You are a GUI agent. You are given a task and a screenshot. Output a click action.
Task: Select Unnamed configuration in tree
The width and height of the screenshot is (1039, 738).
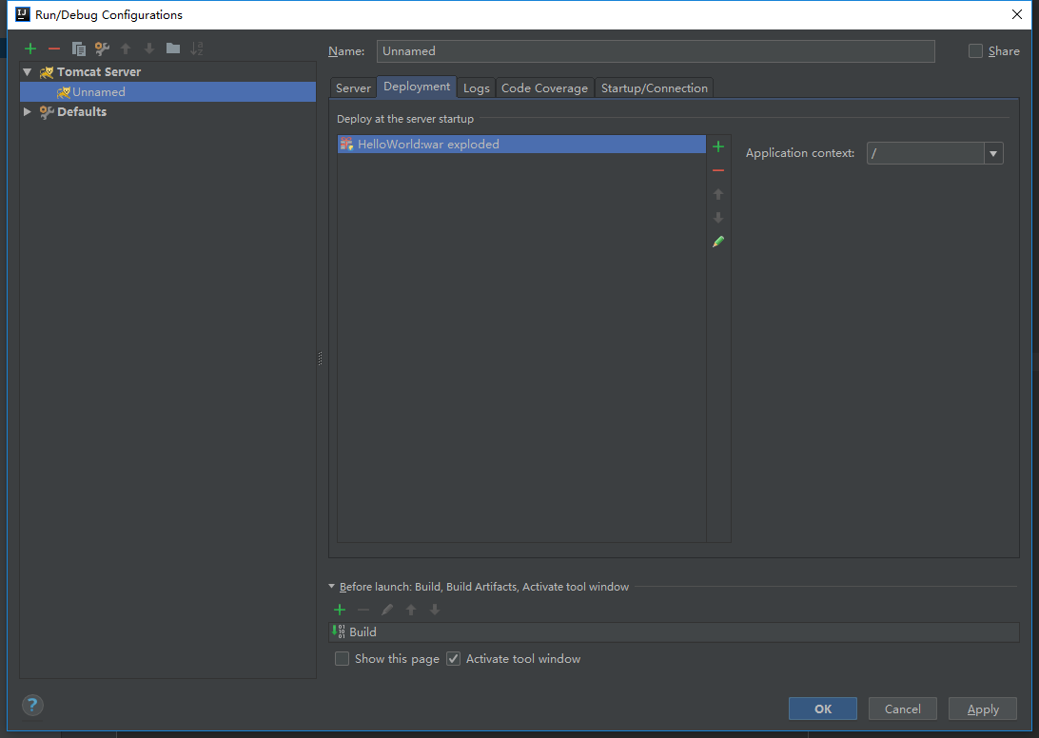tap(168, 92)
